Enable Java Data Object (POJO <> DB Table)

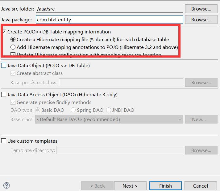point(4,65)
